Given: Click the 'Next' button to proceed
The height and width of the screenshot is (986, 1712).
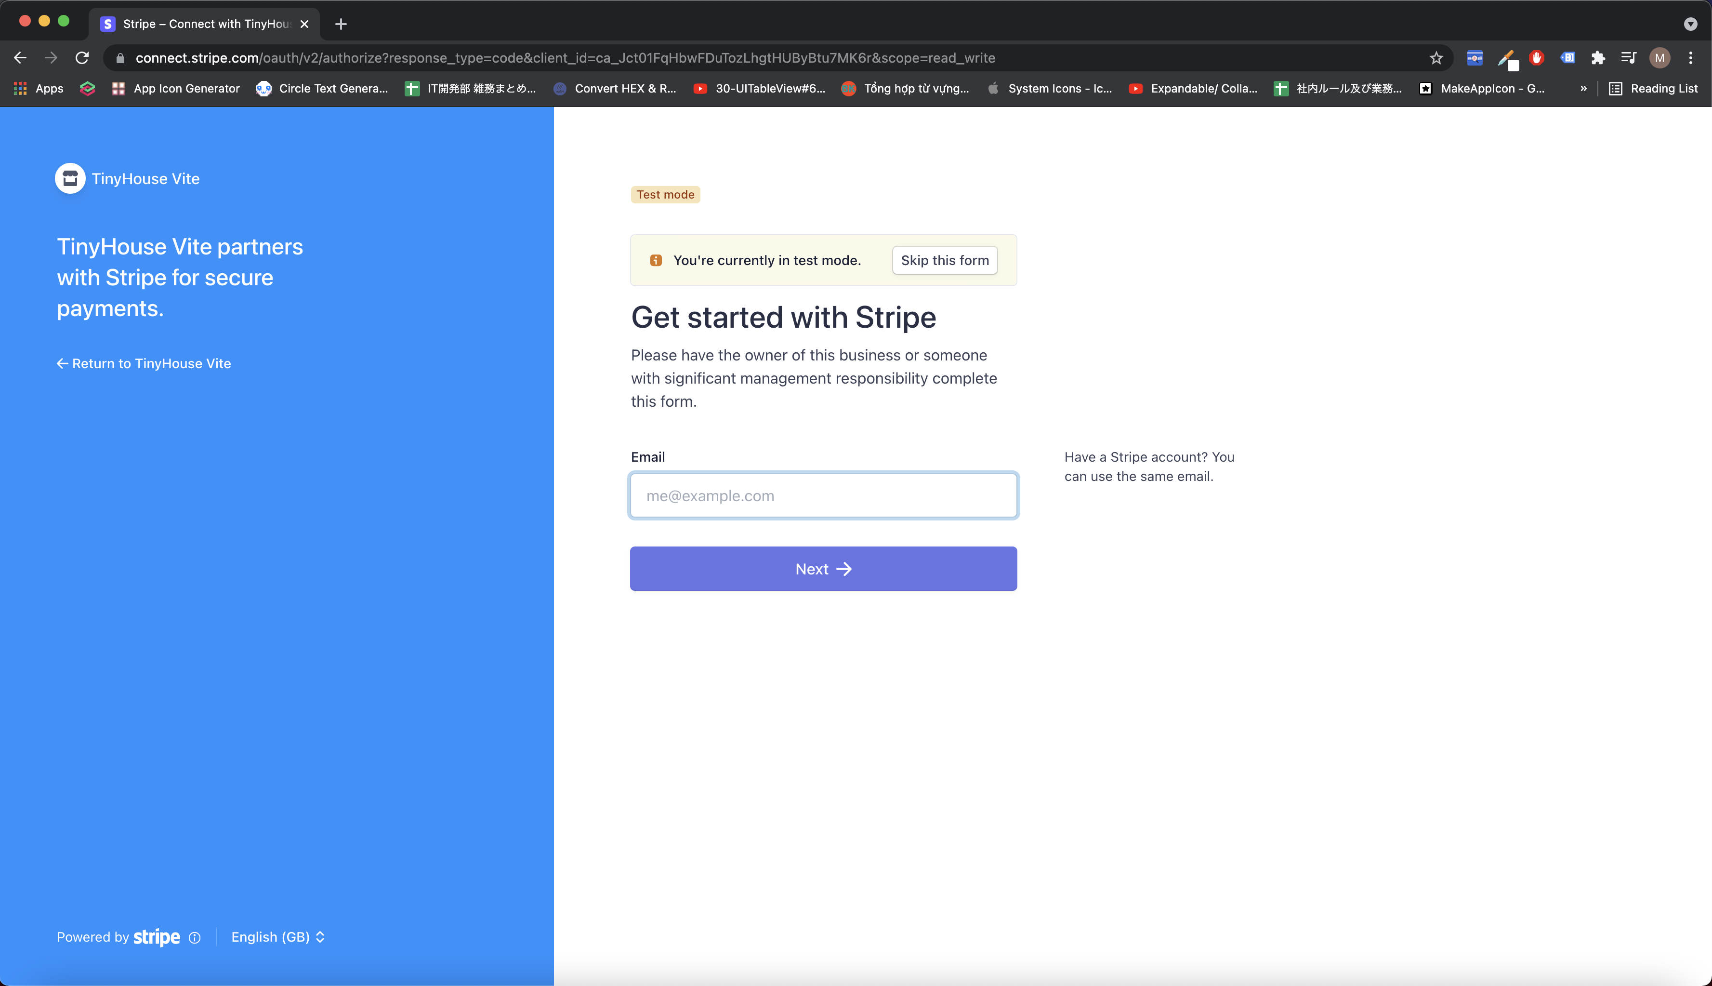Looking at the screenshot, I should click(823, 568).
